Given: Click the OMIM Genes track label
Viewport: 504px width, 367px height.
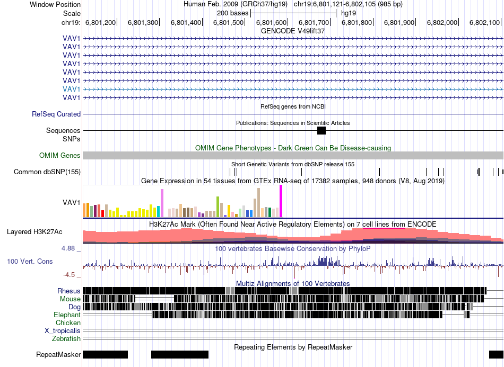Looking at the screenshot, I should tap(60, 156).
